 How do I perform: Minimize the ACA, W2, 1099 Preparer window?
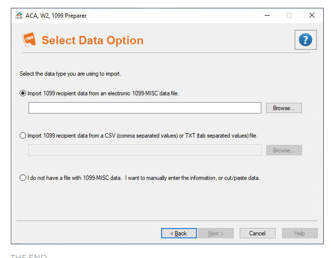coord(267,16)
